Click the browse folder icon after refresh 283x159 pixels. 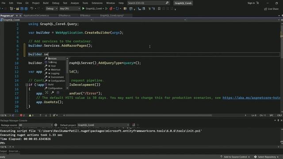coord(125,8)
